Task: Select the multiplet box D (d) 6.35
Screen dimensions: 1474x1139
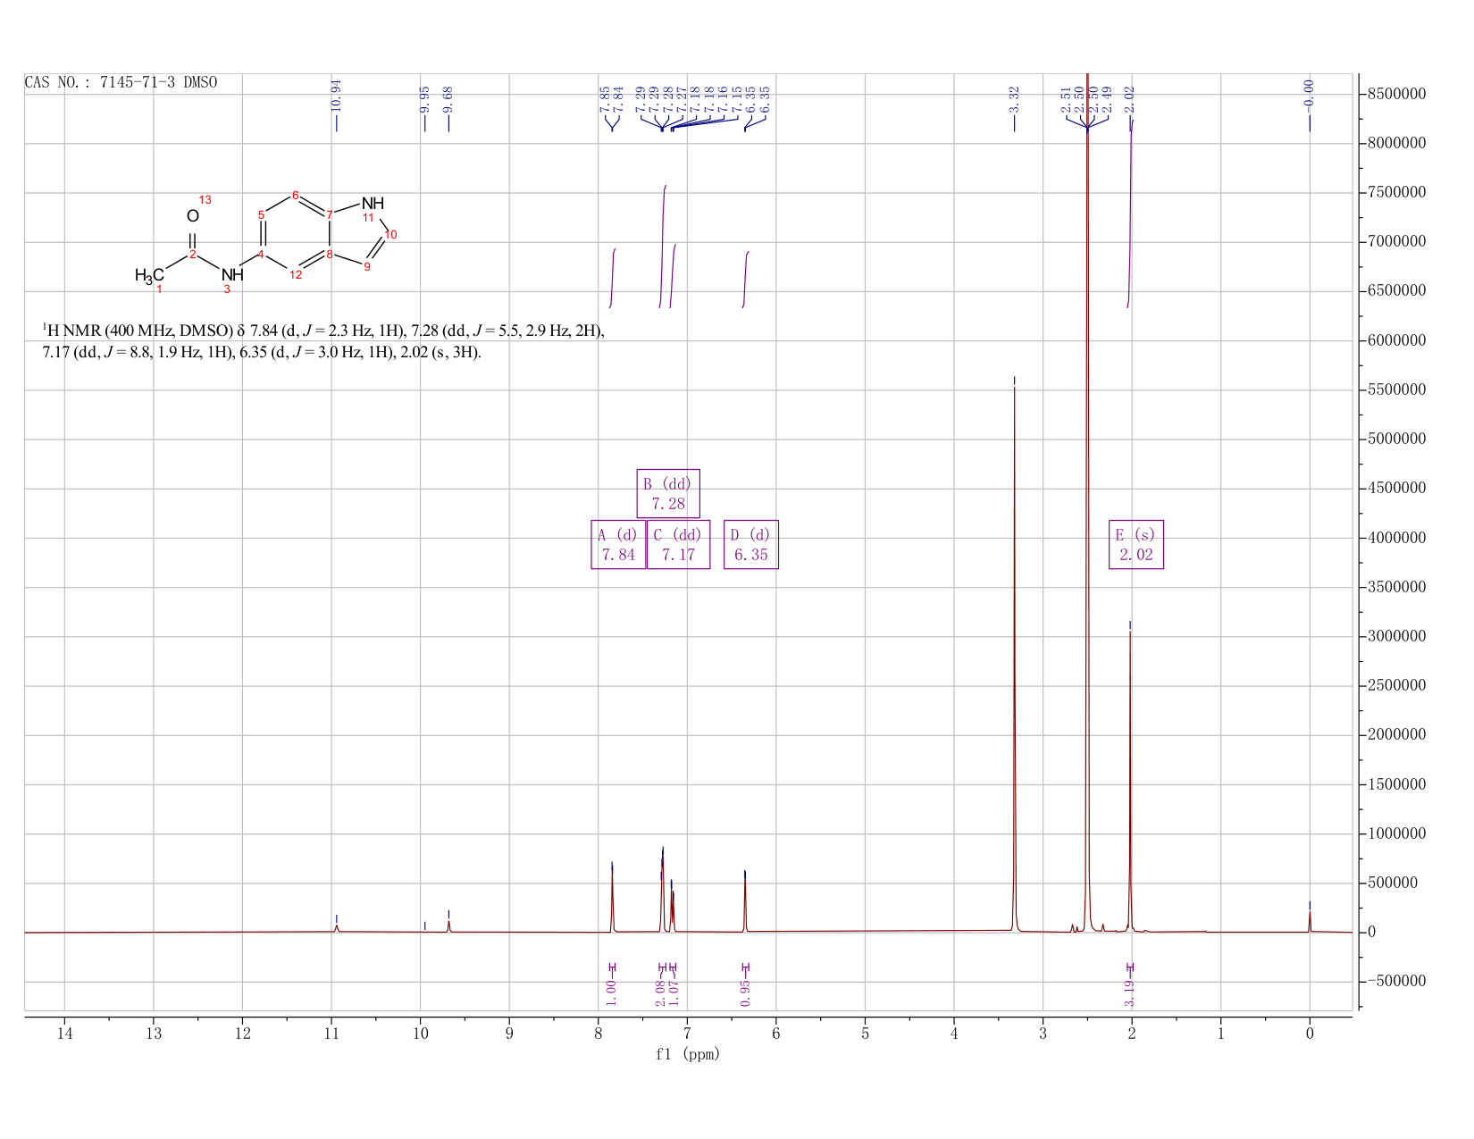Action: tap(751, 544)
